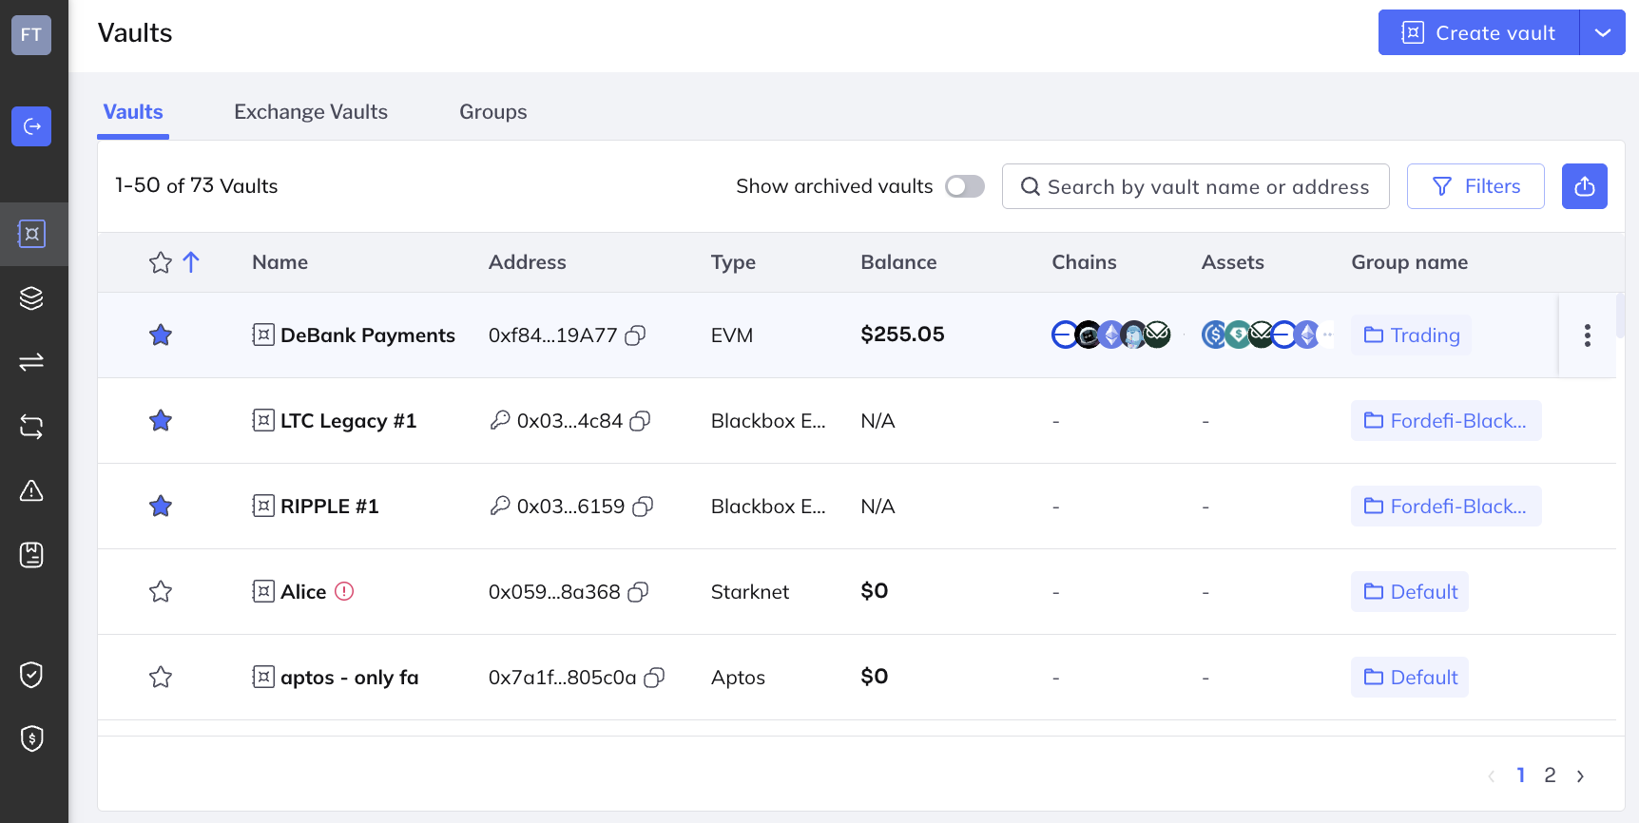The image size is (1639, 823).
Task: Go to next page chevron
Action: (x=1580, y=776)
